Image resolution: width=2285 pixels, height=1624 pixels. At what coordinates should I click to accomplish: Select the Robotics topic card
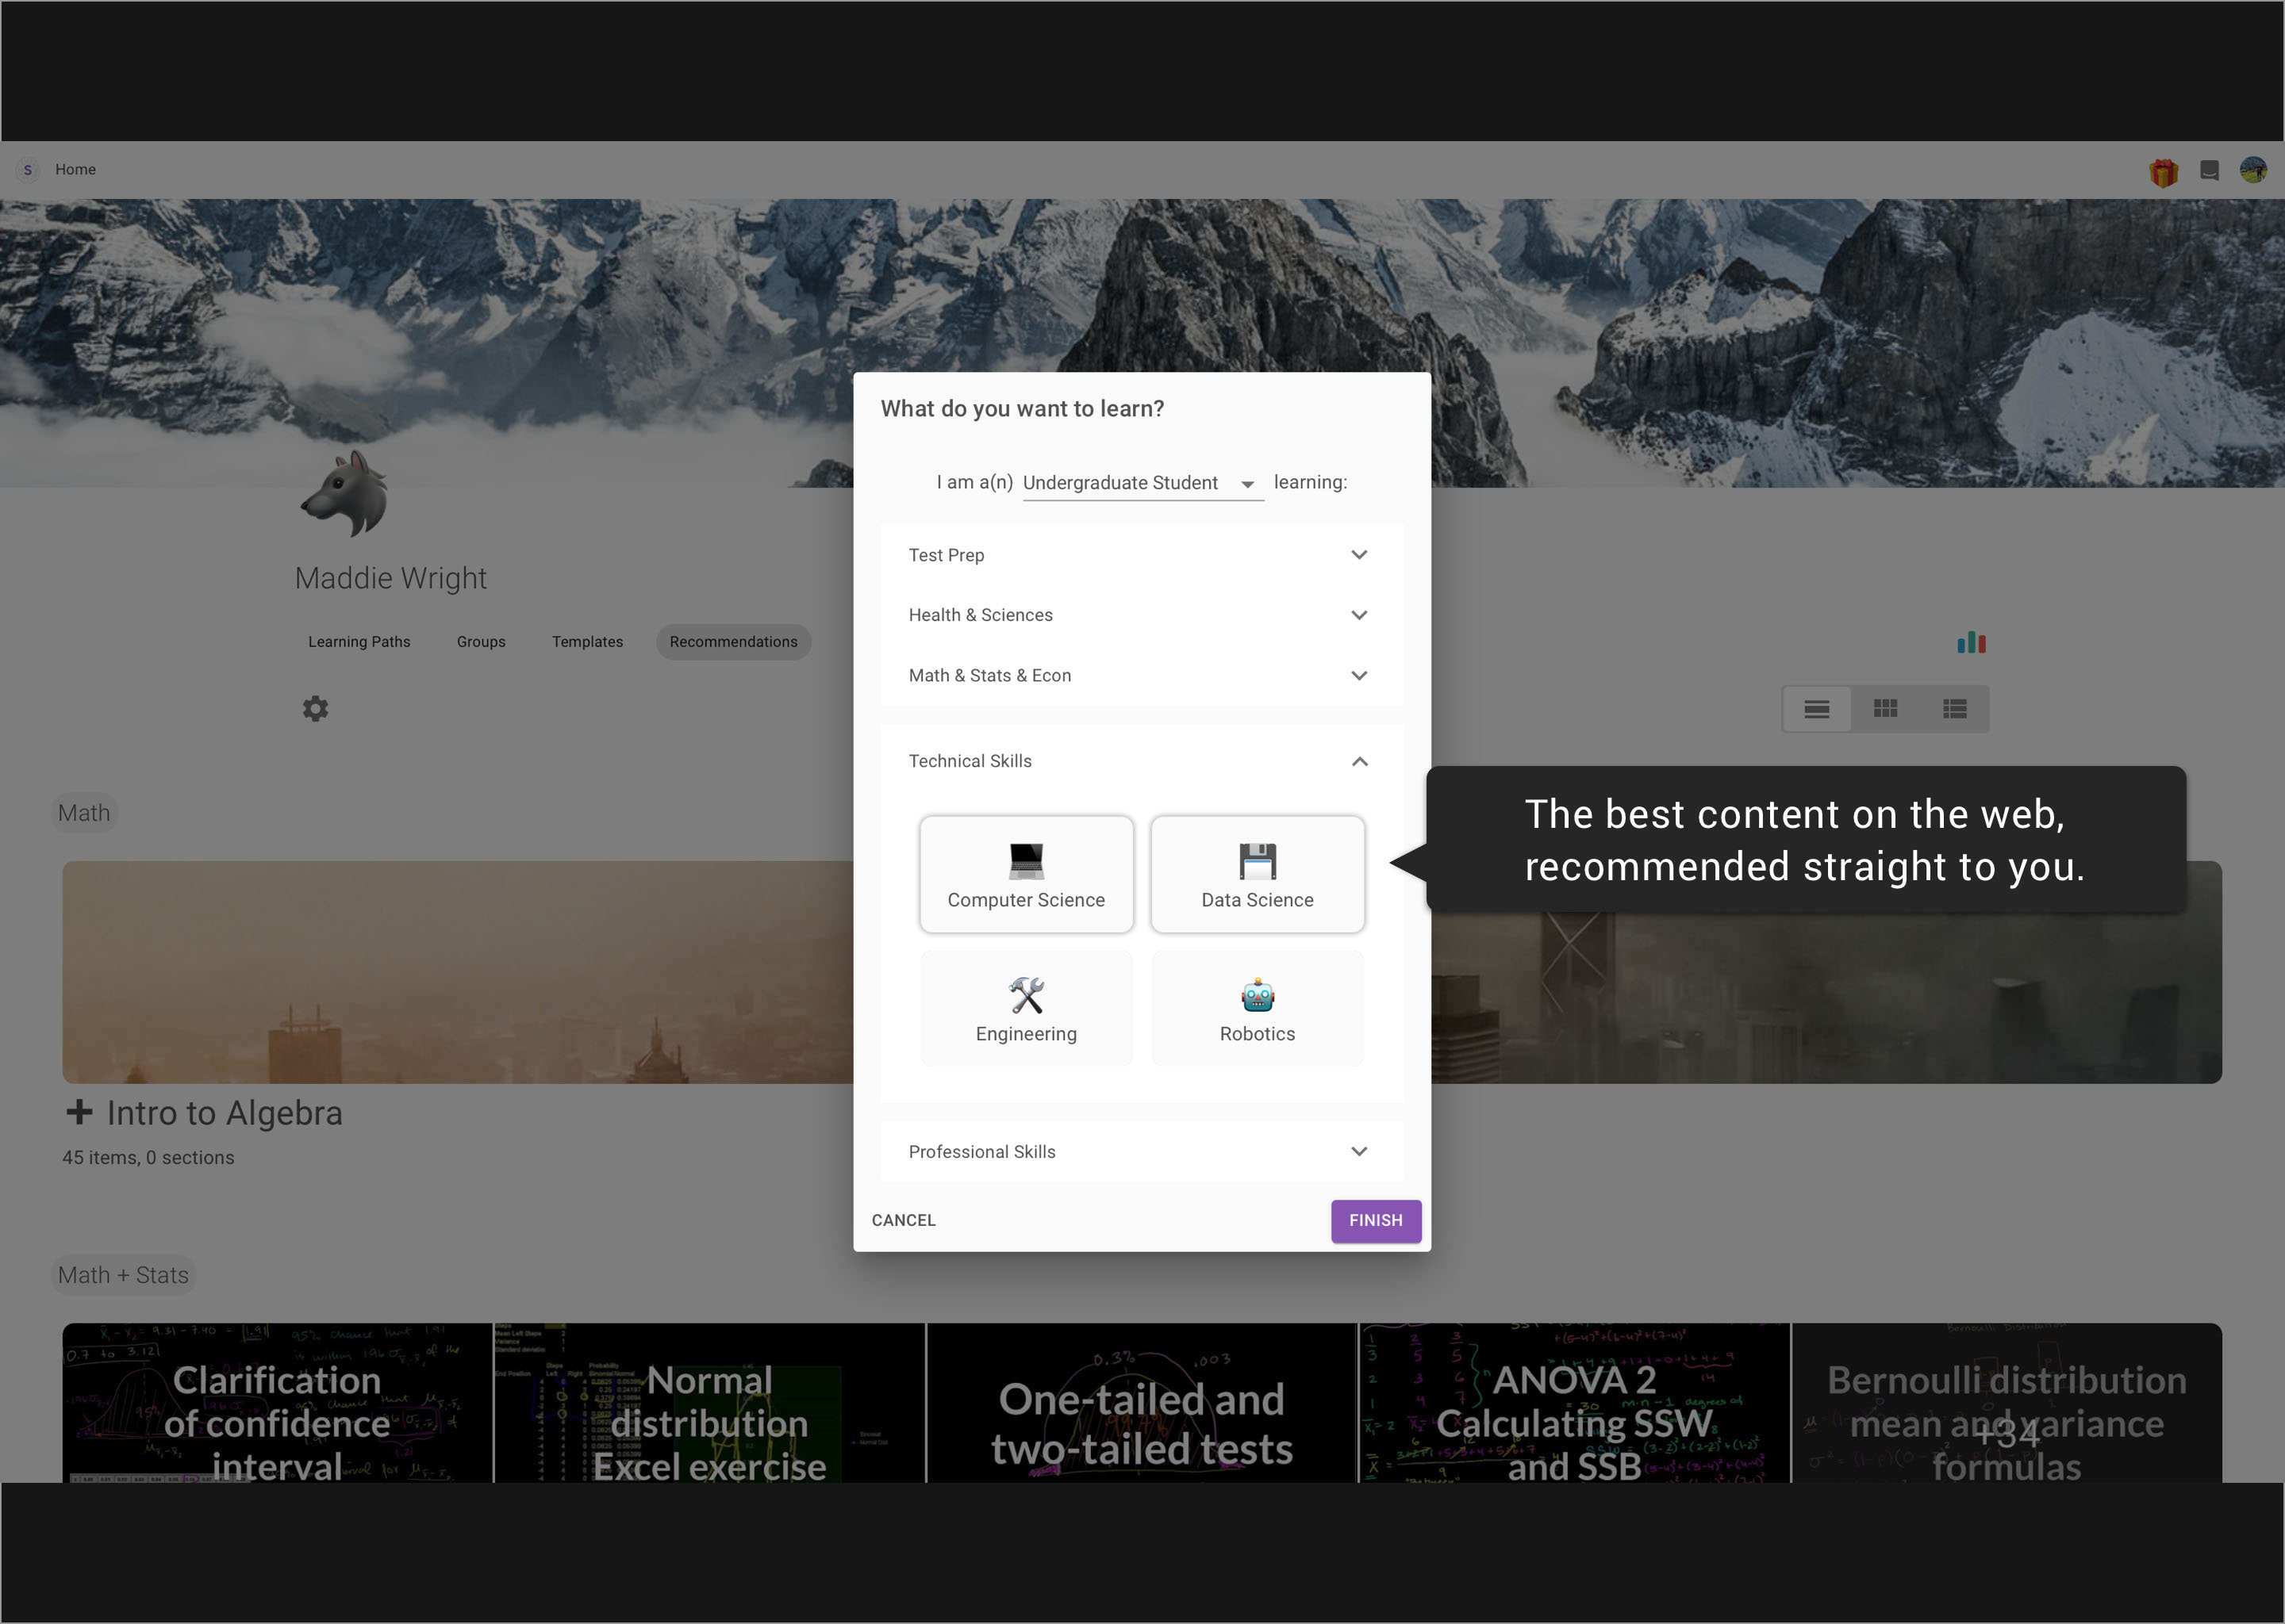click(1257, 1009)
